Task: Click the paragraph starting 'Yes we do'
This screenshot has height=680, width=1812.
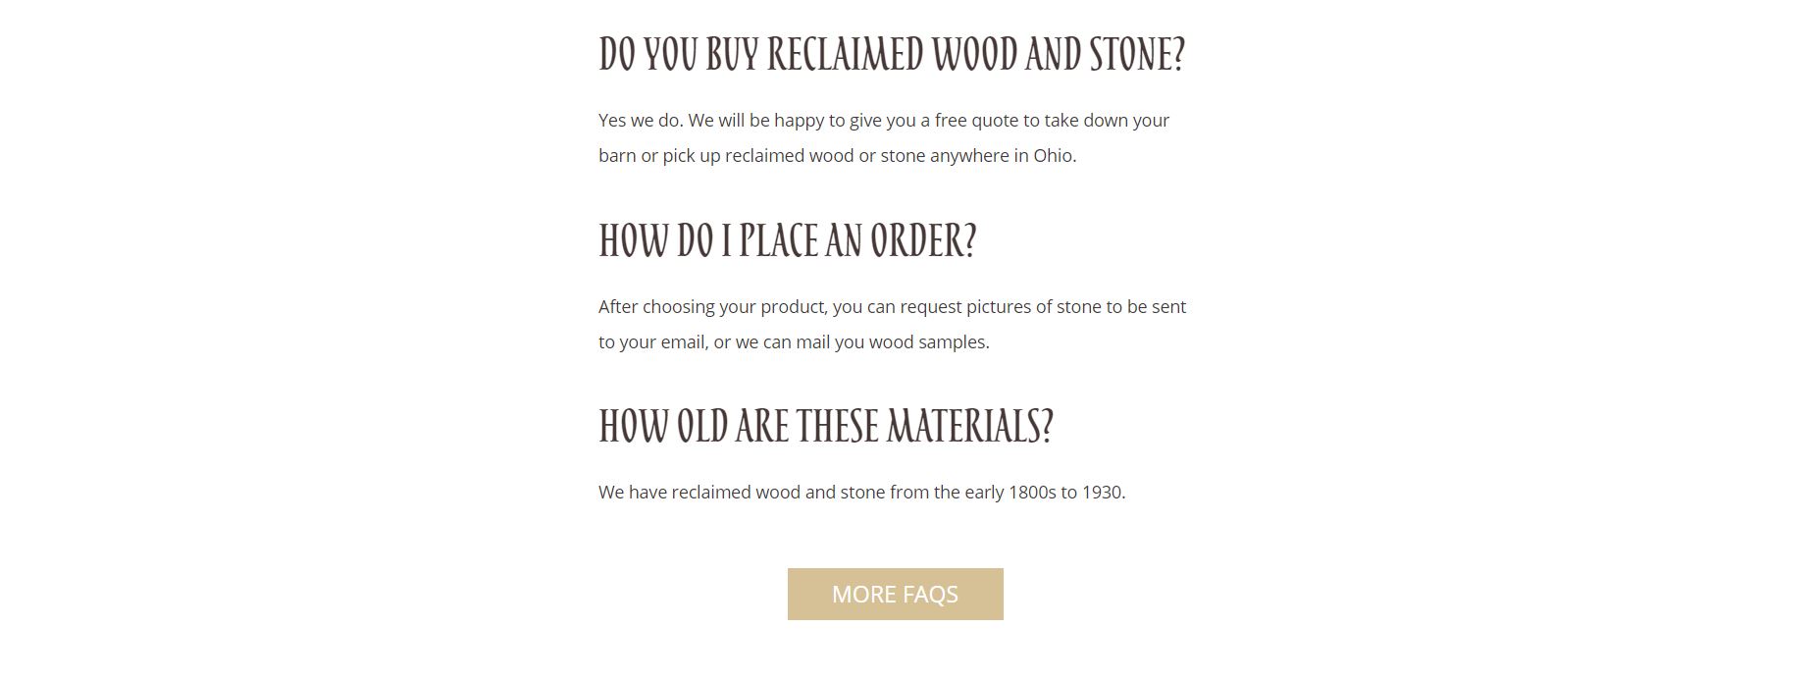Action: point(884,137)
